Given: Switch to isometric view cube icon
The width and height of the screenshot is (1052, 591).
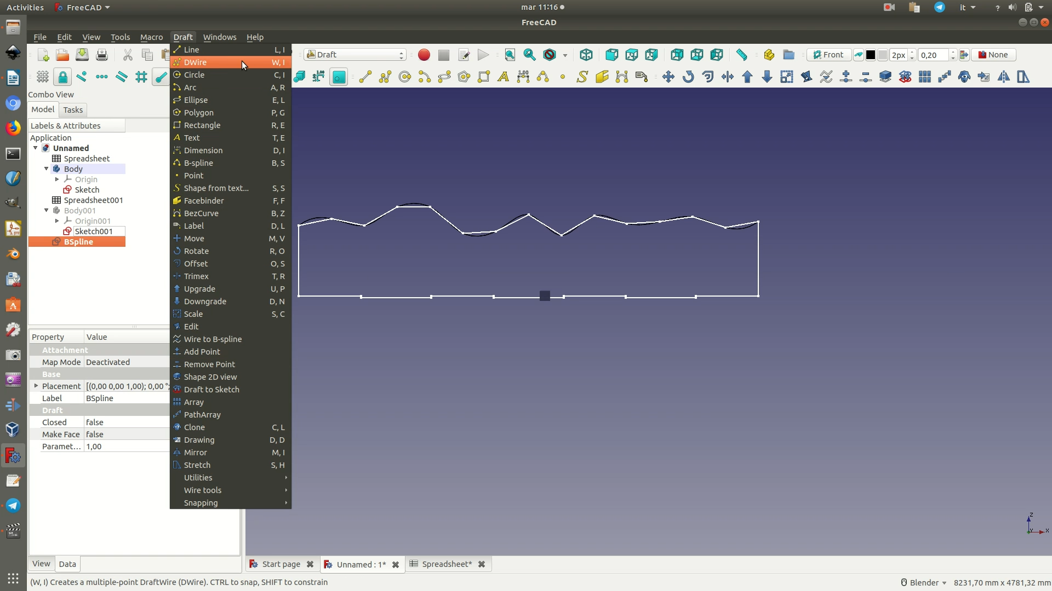Looking at the screenshot, I should pyautogui.click(x=586, y=55).
